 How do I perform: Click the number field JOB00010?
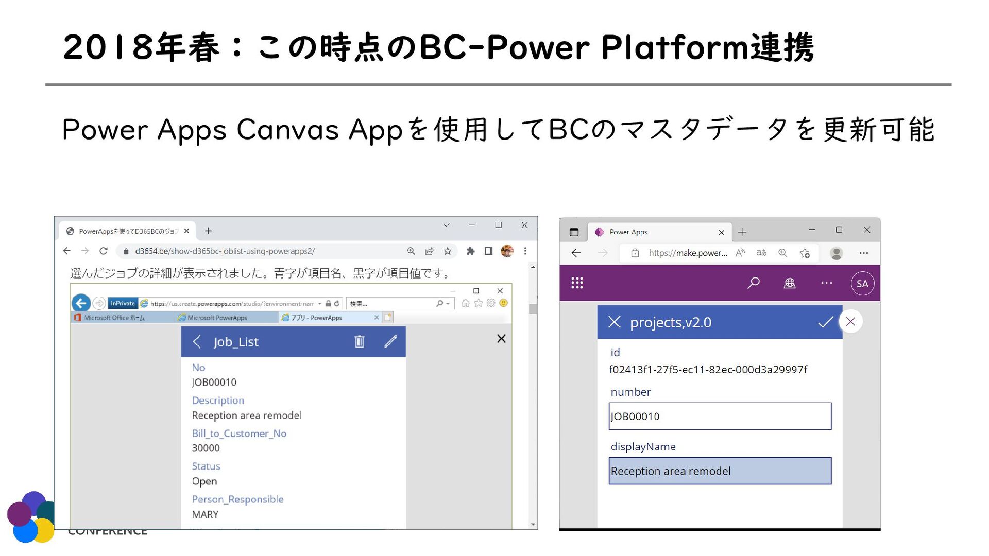pyautogui.click(x=720, y=416)
